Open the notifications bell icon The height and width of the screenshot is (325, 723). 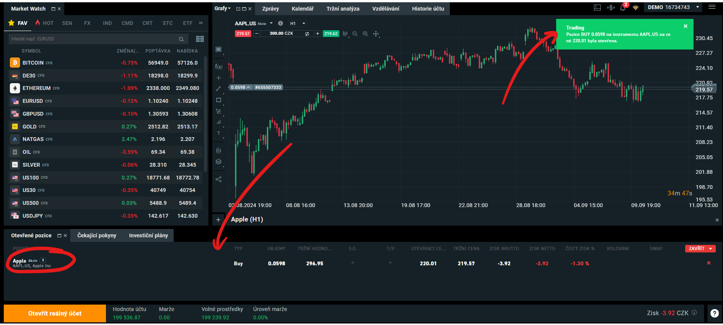(x=622, y=8)
